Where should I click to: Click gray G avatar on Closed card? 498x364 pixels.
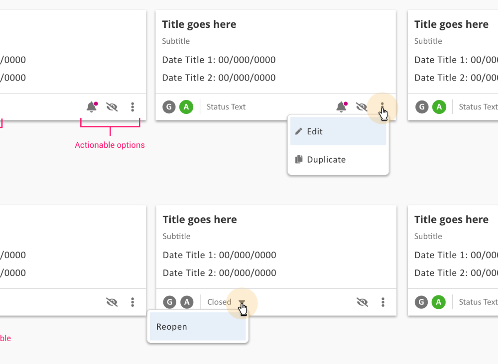tap(170, 302)
